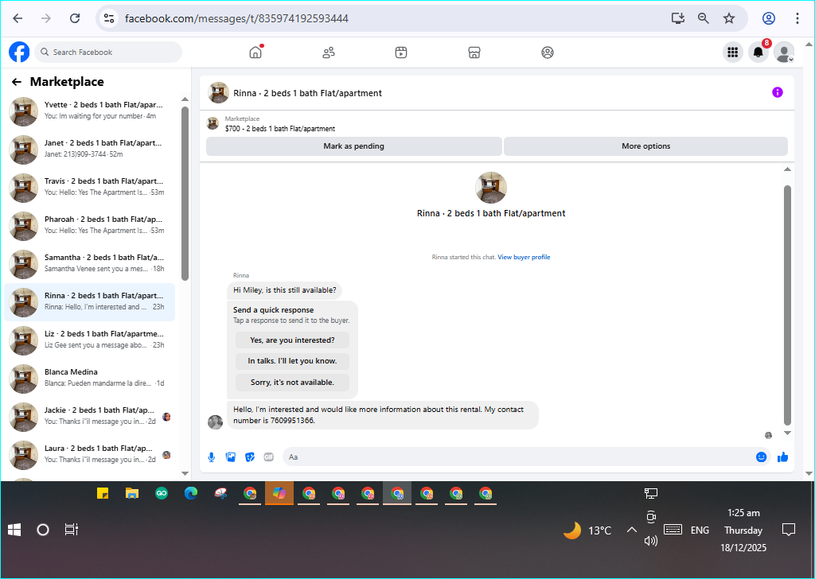
Task: Show hidden system tray icons
Action: (631, 530)
